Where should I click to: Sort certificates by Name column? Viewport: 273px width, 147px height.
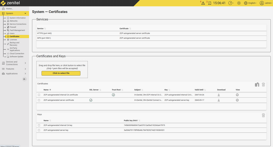[x=47, y=90]
